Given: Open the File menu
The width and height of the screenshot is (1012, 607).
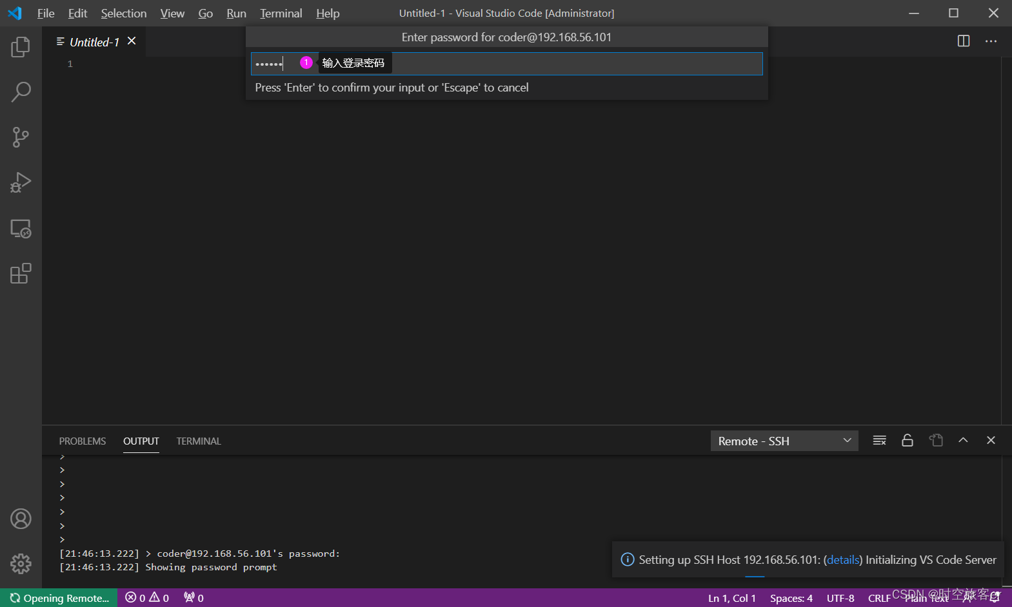Looking at the screenshot, I should pos(46,13).
